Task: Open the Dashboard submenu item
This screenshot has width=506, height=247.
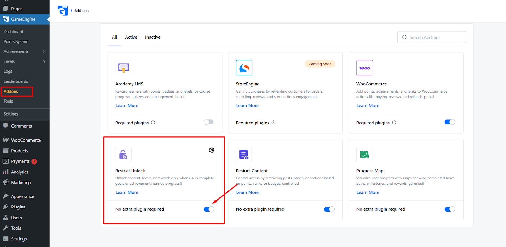Action: point(13,32)
